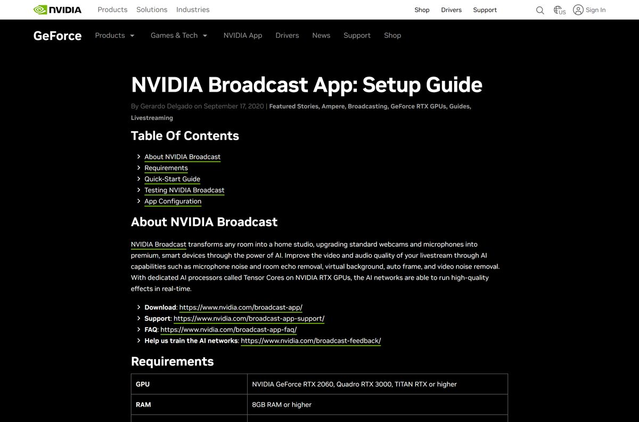
Task: Jump to Testing NVIDIA Broadcast link
Action: coord(184,190)
